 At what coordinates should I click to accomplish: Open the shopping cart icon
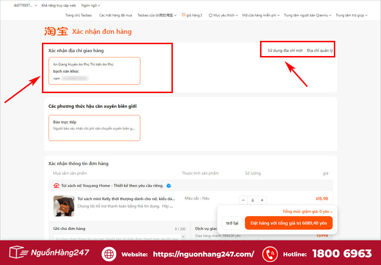(183, 15)
